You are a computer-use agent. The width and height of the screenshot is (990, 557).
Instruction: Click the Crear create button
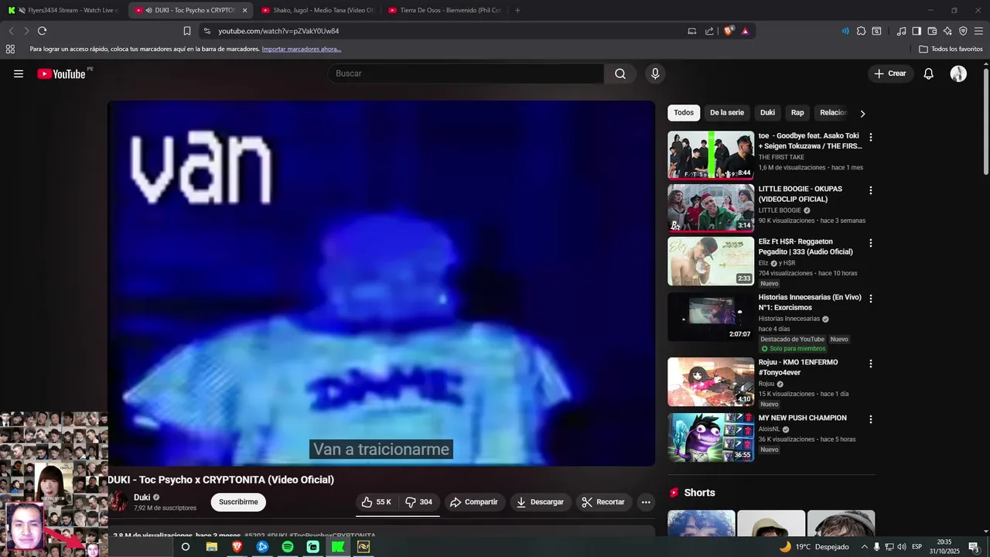890,73
